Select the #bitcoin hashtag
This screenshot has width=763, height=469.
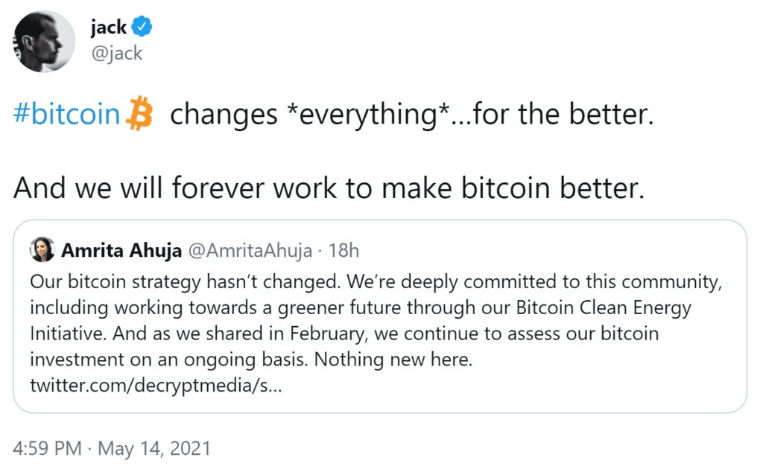[x=65, y=113]
